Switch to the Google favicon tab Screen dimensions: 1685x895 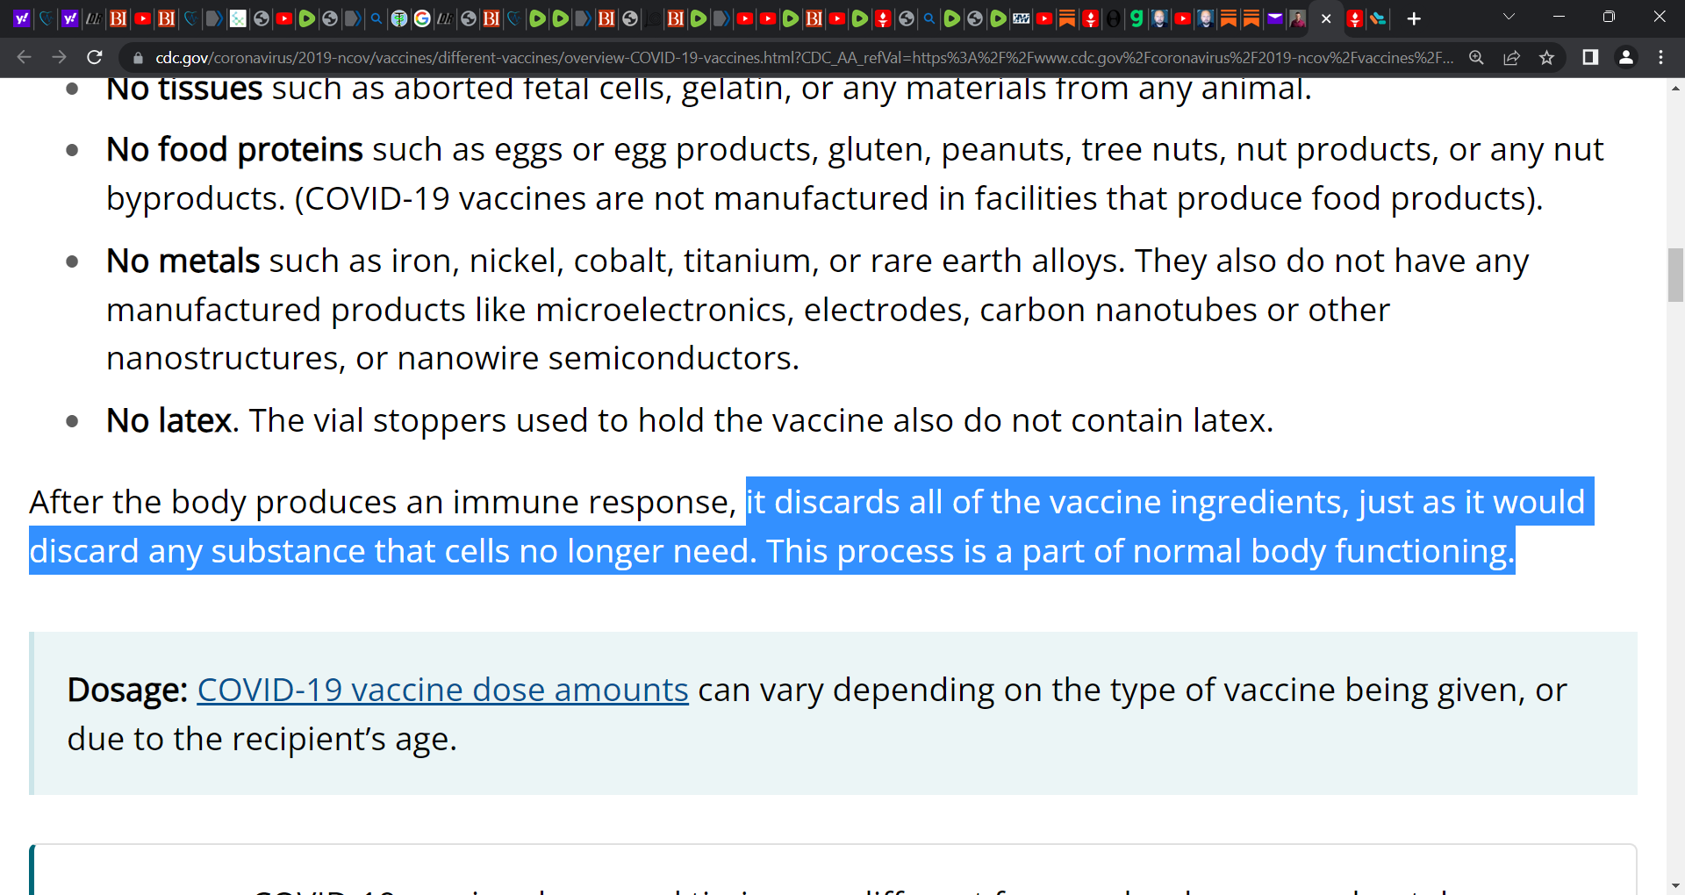click(422, 18)
